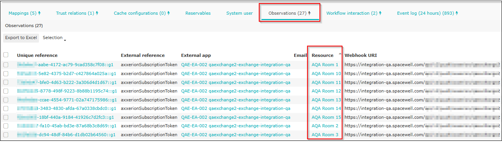Select the checkbox for the AQA Room 3 row

(x=6, y=135)
